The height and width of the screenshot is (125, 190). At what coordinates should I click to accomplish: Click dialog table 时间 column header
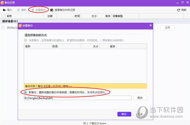[x=66, y=46]
